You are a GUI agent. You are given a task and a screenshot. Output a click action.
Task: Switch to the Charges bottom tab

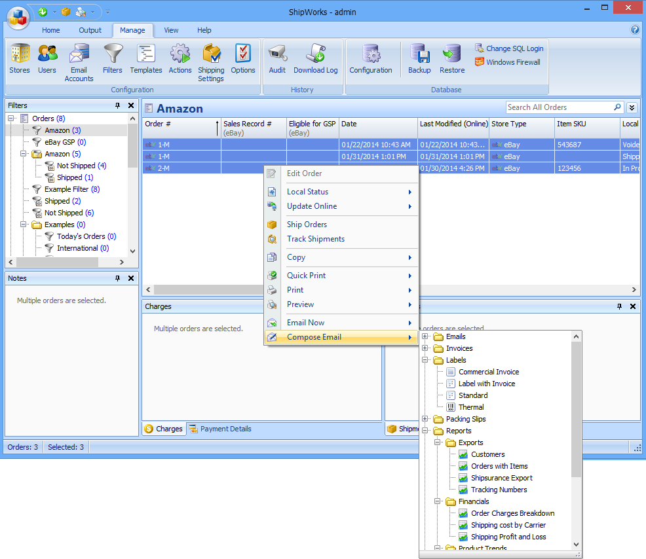(x=164, y=429)
